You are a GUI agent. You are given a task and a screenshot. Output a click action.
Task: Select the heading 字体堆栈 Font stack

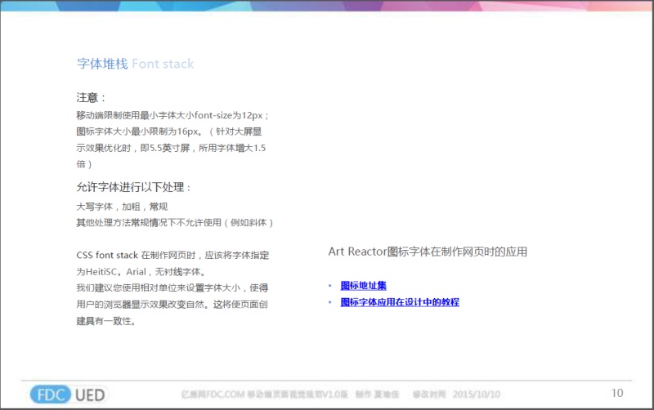coord(135,64)
